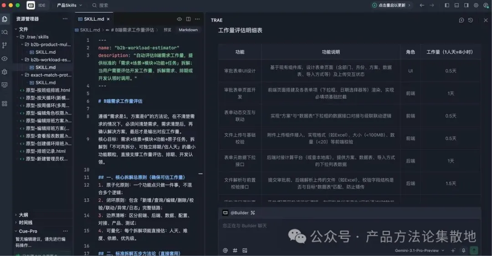This screenshot has height=256, width=492.
Task: Collapse the .trae/skills folder
Action: [18, 37]
